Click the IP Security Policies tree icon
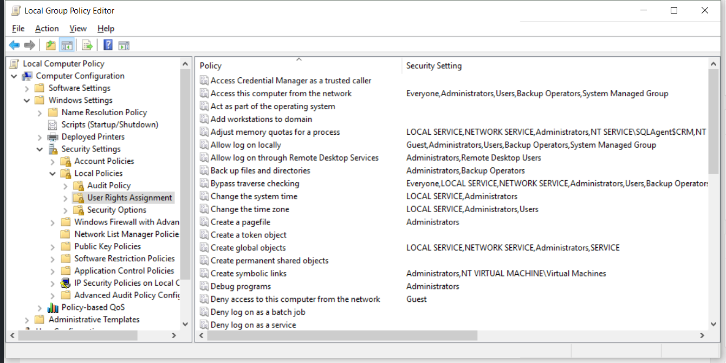 66,283
